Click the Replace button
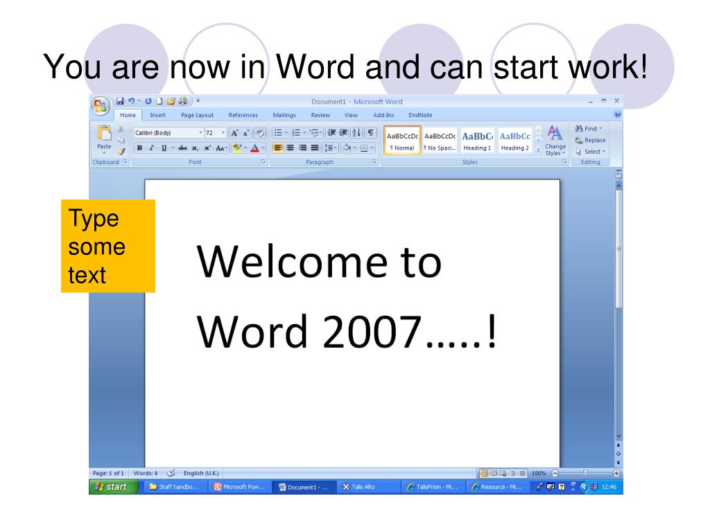 [x=591, y=140]
